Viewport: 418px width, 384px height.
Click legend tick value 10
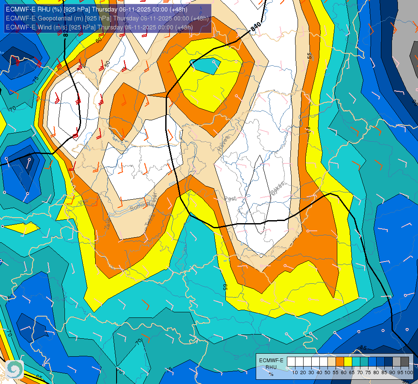(x=295, y=372)
